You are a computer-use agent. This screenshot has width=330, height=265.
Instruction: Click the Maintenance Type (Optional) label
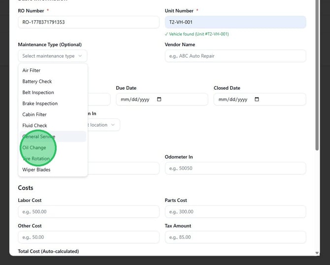pyautogui.click(x=50, y=45)
